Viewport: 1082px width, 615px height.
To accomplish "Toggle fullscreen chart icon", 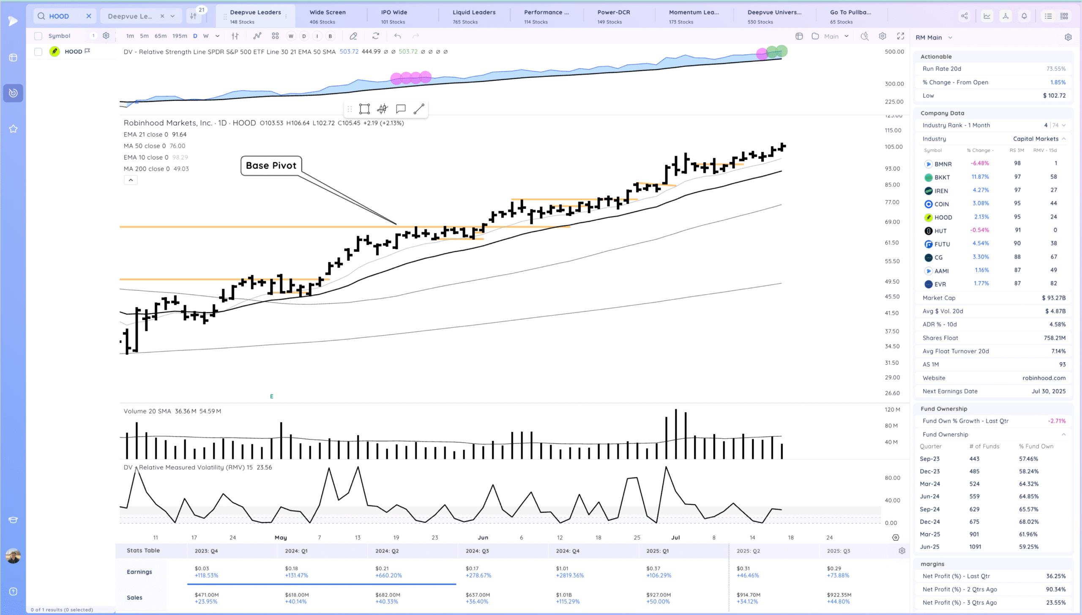I will [x=901, y=36].
